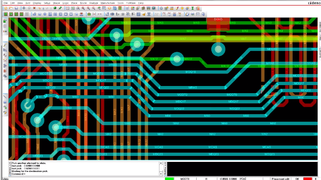321x180 pixels.
Task: Open the File menu
Action: (x=5, y=3)
